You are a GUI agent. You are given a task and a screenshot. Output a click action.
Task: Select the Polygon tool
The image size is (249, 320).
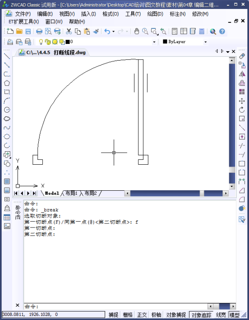coord(7,83)
